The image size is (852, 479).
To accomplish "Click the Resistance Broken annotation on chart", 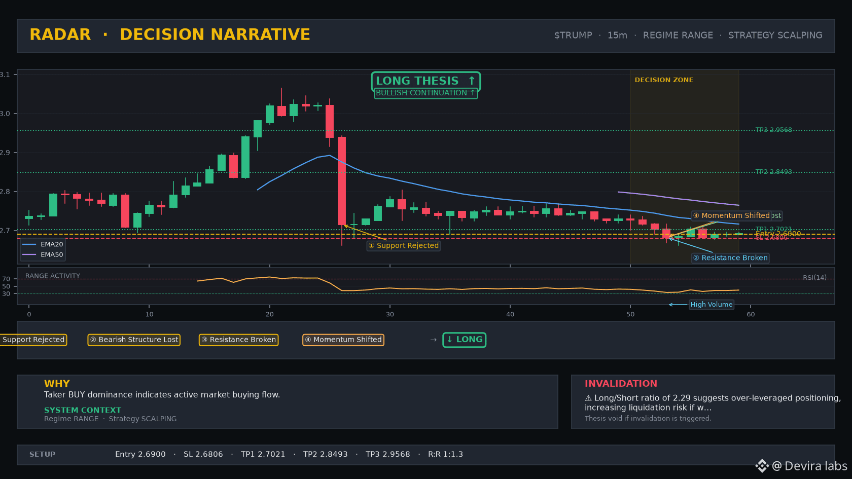I will click(730, 258).
